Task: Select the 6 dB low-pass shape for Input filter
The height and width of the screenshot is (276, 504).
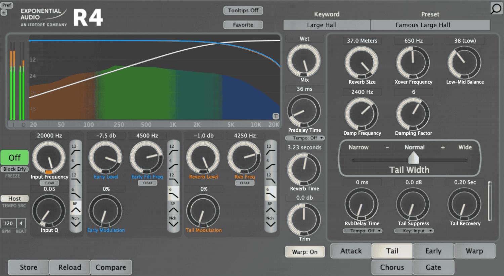Action: pos(76,193)
